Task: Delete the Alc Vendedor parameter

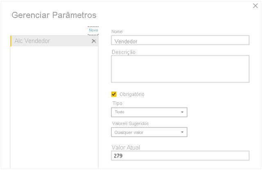Action: coord(94,41)
